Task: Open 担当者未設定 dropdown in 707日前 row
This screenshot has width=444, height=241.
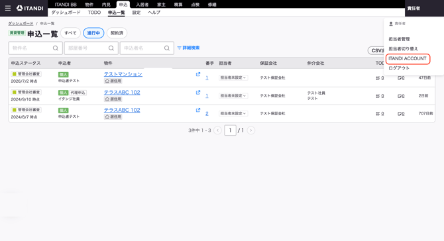Action: point(233,113)
